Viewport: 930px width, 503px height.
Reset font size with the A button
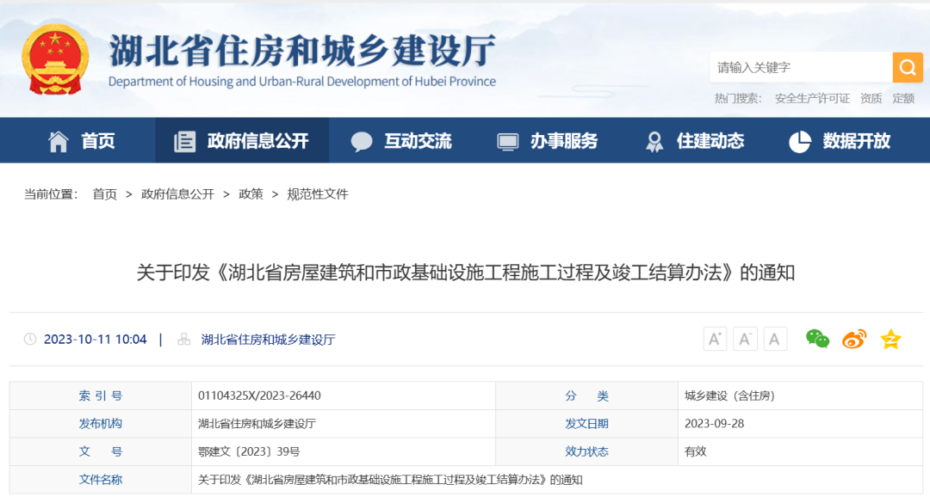pos(774,339)
